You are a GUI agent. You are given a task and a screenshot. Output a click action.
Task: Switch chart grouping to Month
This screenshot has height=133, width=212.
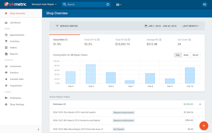tap(195, 55)
